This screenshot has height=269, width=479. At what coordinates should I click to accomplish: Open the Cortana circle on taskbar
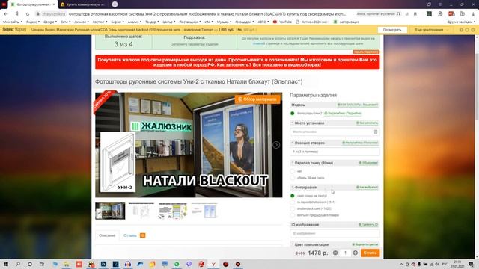30,264
